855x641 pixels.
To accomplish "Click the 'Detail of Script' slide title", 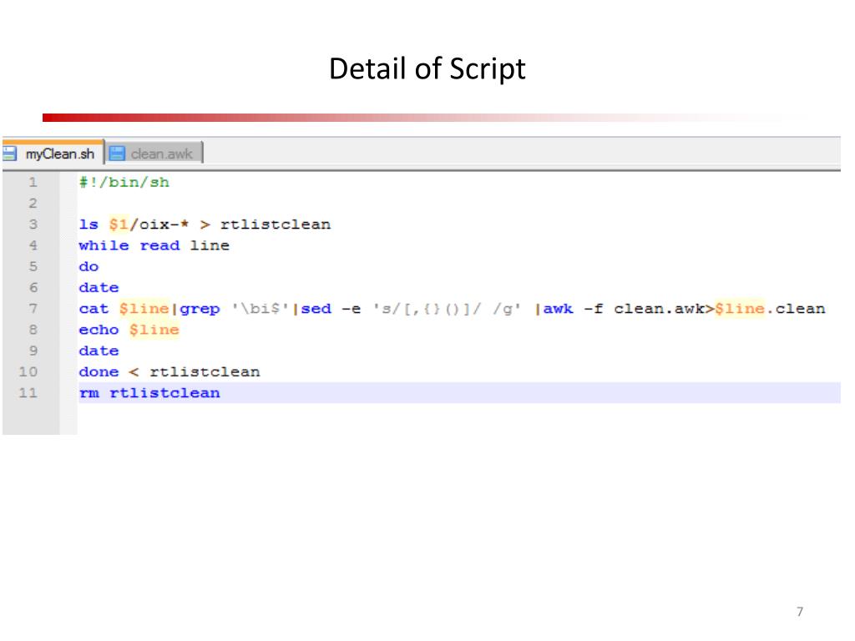I will tap(427, 69).
